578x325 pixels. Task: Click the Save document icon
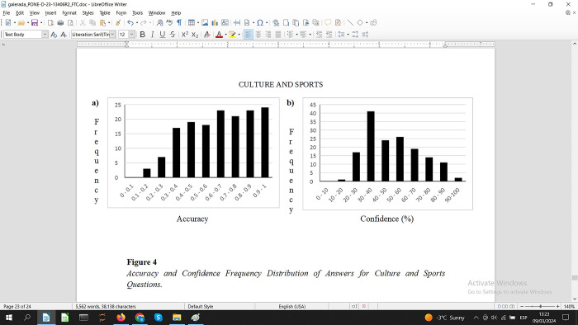(35, 23)
